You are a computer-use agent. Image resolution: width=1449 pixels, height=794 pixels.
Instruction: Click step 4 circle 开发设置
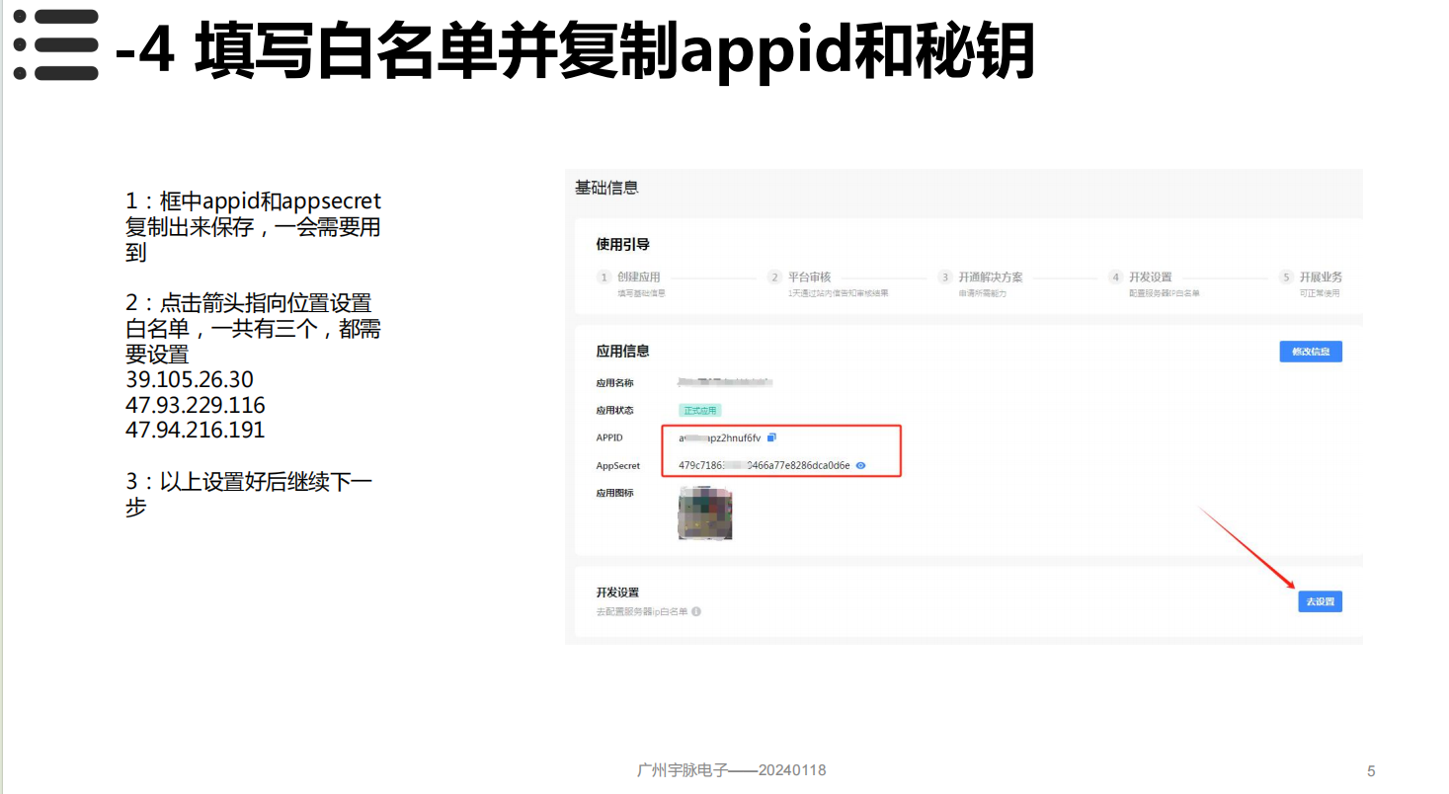pyautogui.click(x=1116, y=278)
